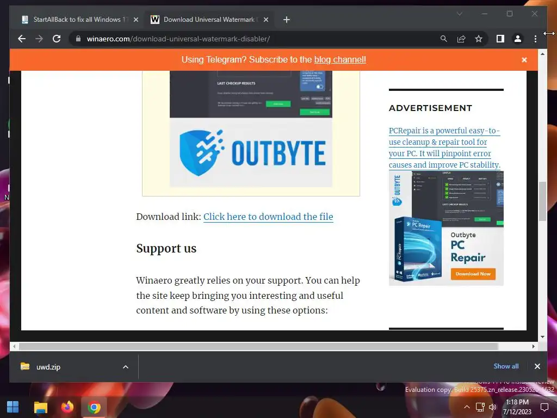This screenshot has width=557, height=418.
Task: Open the tab search chevron
Action: 459,14
